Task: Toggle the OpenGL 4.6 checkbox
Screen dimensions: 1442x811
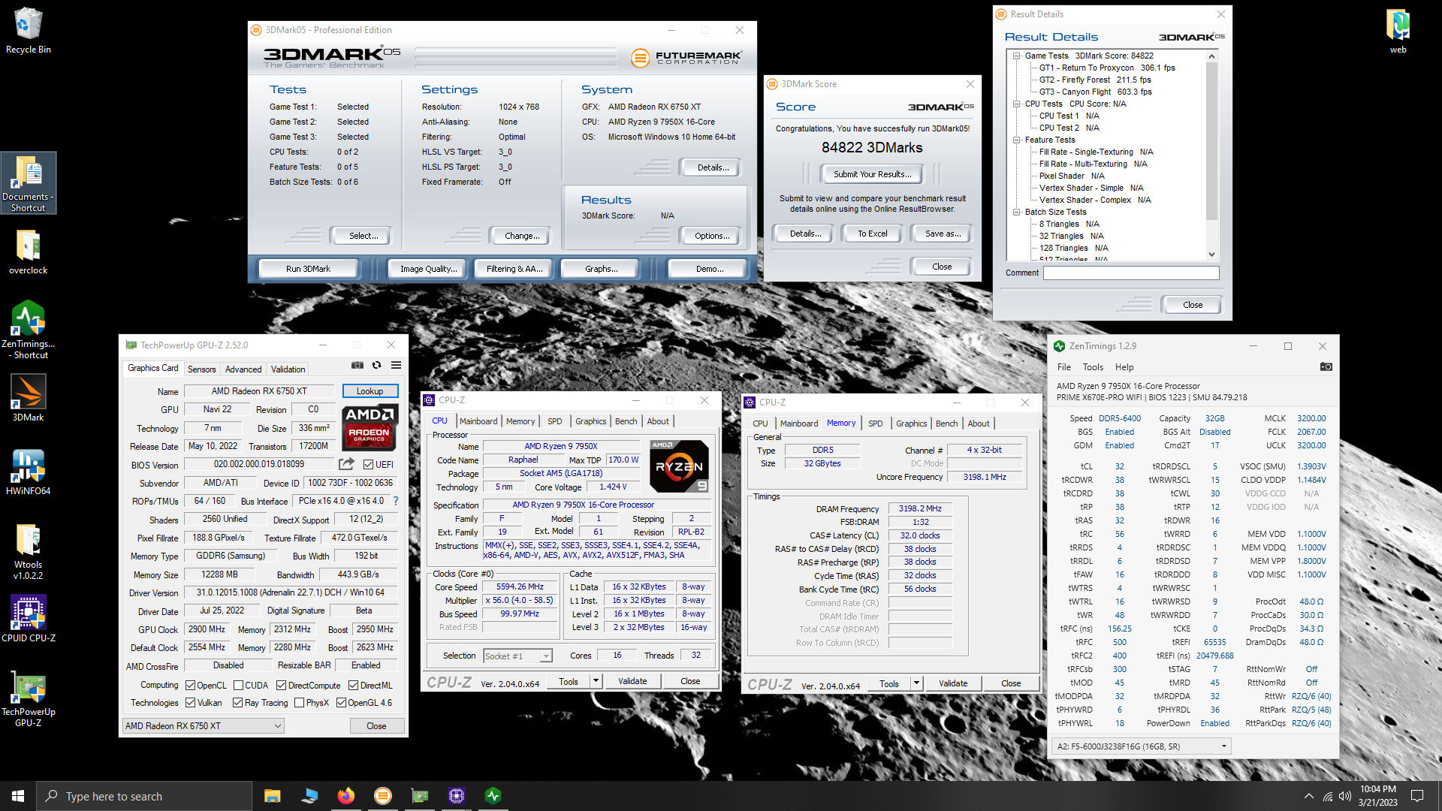Action: pyautogui.click(x=341, y=703)
